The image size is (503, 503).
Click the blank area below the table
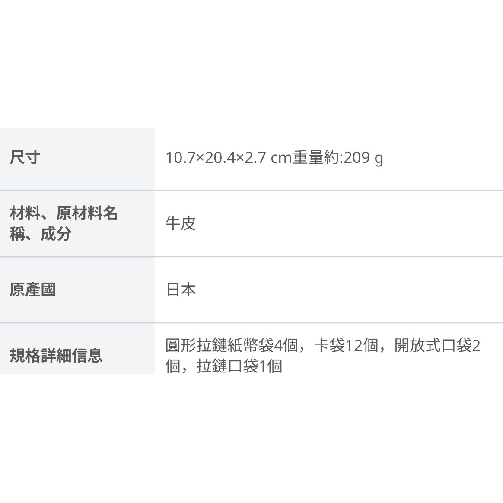[251, 439]
